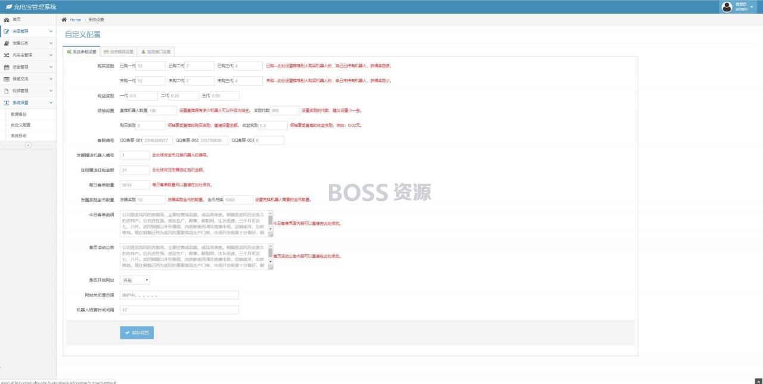Click the dashboard icon beside 首页
The height and width of the screenshot is (384, 763).
point(7,20)
